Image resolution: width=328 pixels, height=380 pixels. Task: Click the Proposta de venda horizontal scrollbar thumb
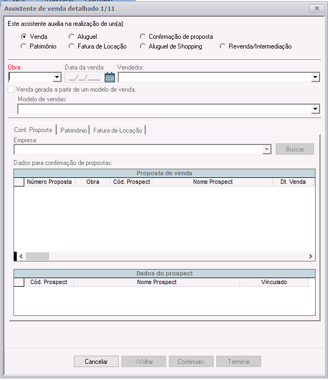pos(37,256)
